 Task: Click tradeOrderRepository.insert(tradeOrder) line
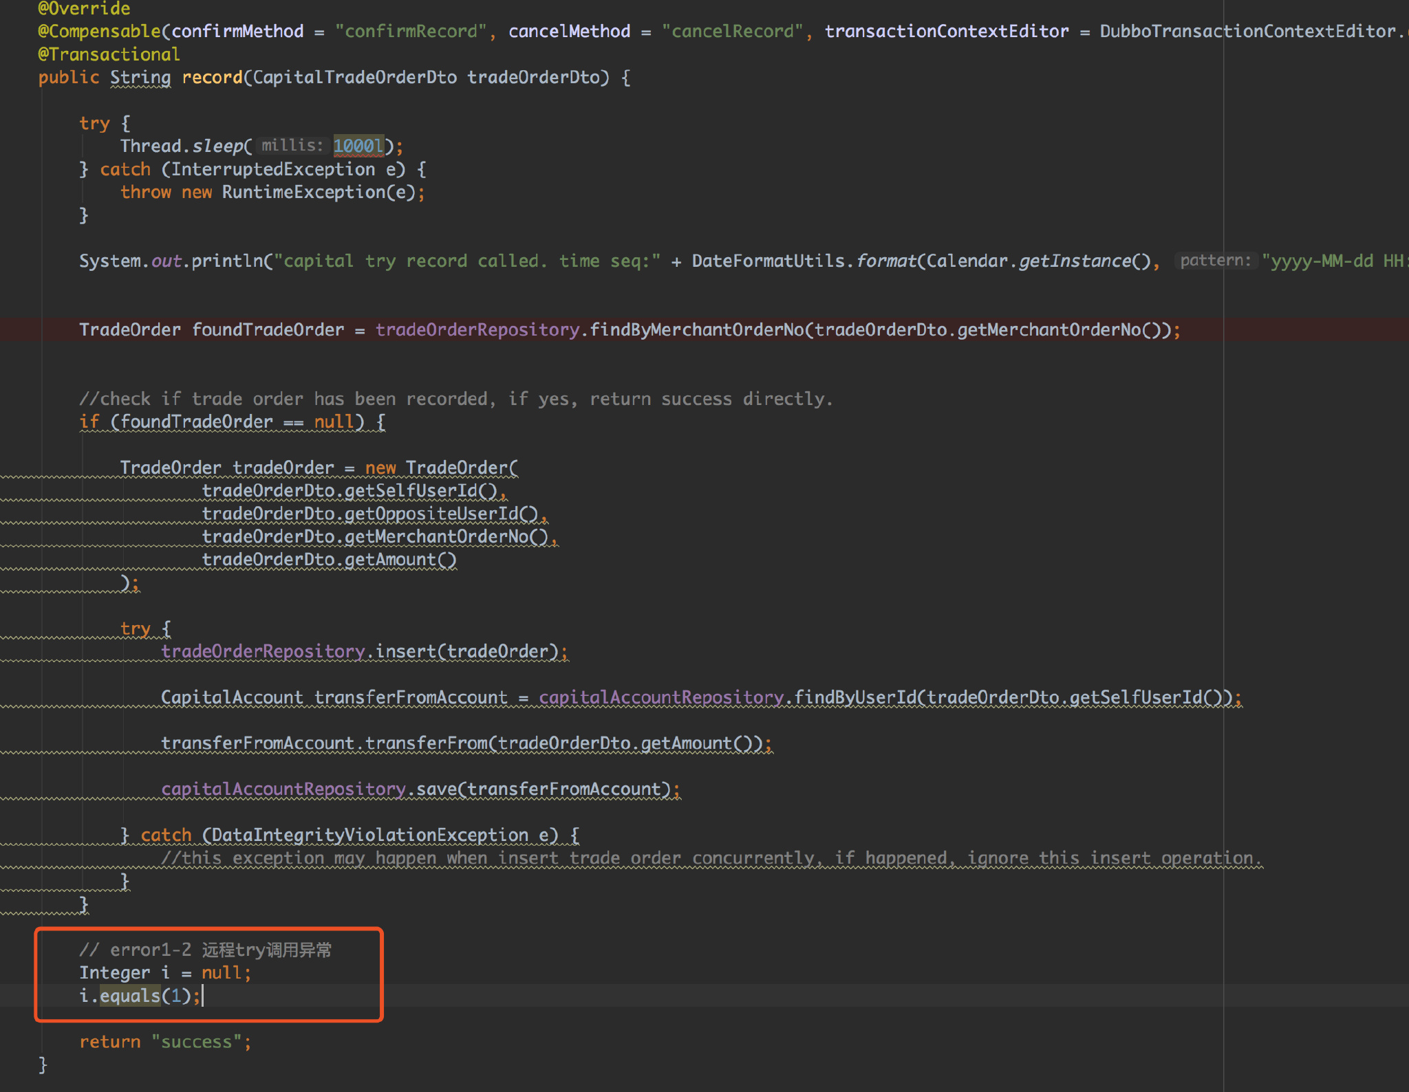[x=365, y=651]
